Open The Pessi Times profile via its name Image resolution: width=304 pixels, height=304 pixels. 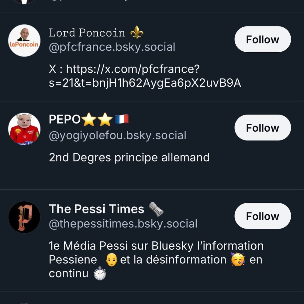(x=96, y=209)
